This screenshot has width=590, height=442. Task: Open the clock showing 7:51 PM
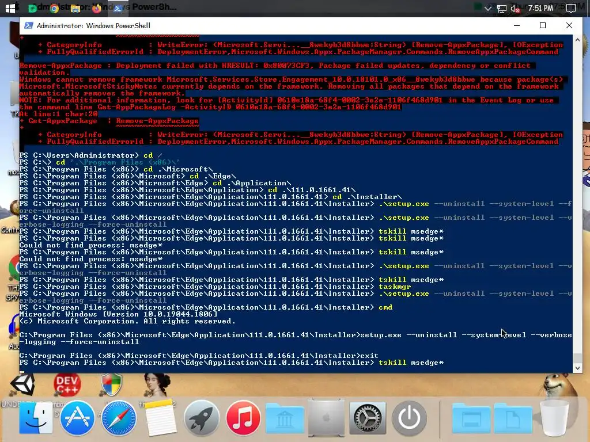click(x=540, y=8)
